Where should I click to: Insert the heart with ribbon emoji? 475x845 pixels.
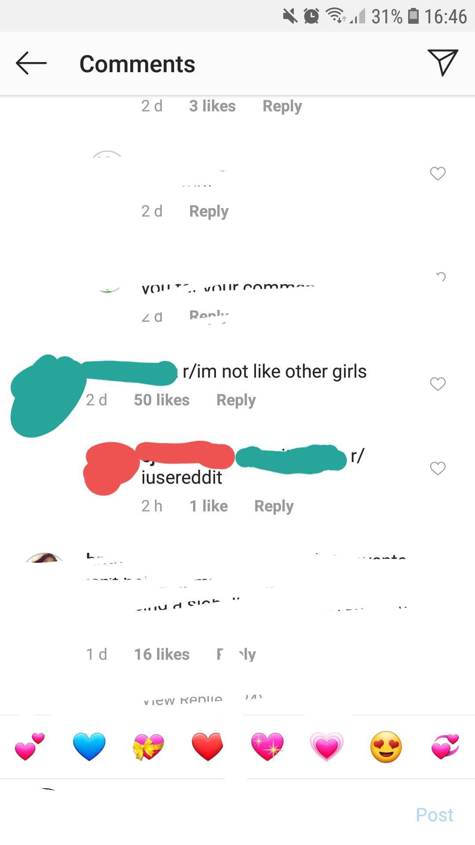click(149, 746)
